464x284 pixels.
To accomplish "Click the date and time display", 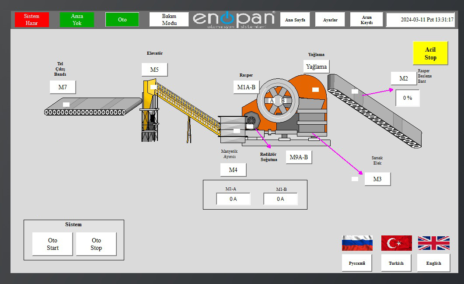I will tap(421, 20).
